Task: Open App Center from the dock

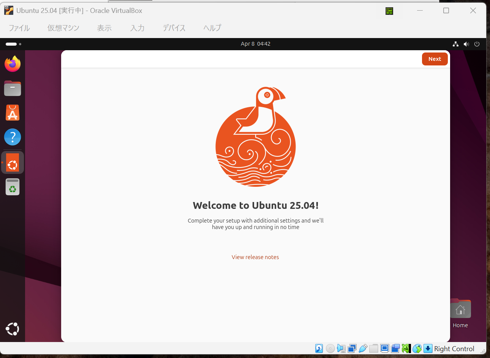Action: [x=13, y=113]
